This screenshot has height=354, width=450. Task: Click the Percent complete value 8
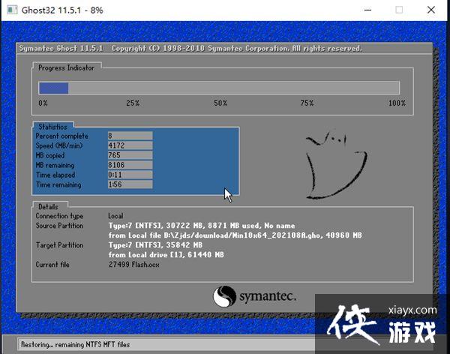[130, 136]
